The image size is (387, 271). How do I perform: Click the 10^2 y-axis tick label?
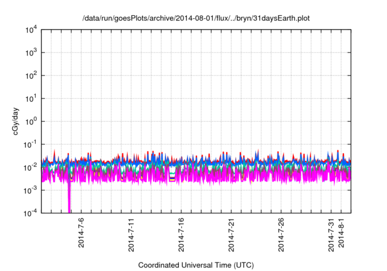click(31, 76)
